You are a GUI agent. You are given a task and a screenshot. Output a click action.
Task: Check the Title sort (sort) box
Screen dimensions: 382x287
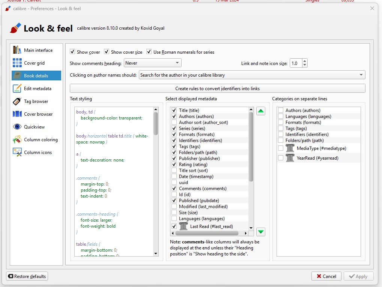(174, 170)
